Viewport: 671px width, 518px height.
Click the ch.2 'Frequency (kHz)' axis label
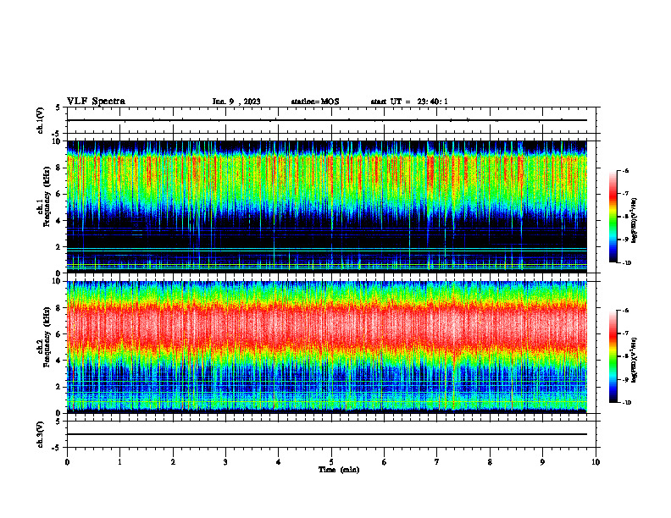point(47,339)
